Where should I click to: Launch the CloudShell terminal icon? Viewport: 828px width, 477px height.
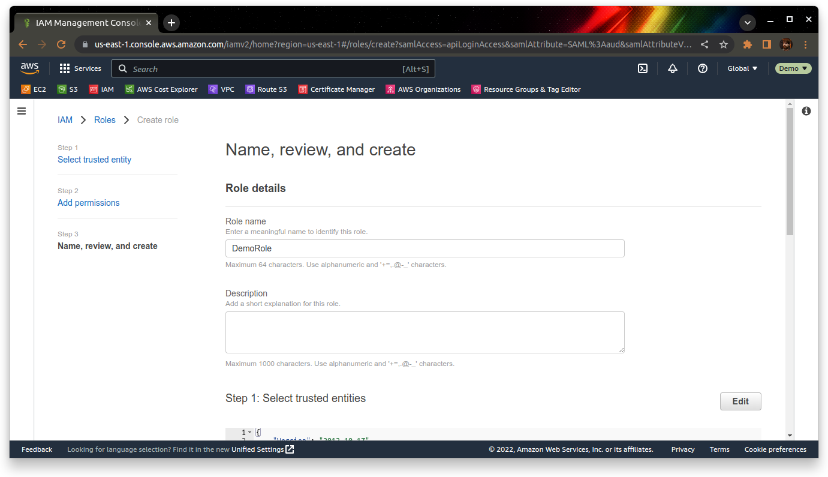click(x=642, y=68)
